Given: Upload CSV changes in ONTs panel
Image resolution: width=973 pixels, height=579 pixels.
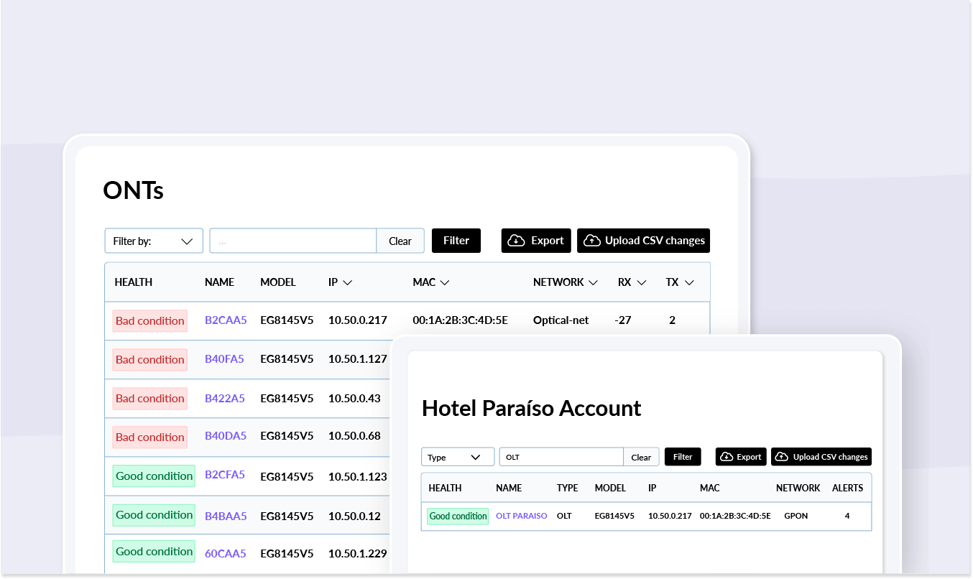Looking at the screenshot, I should coord(643,241).
